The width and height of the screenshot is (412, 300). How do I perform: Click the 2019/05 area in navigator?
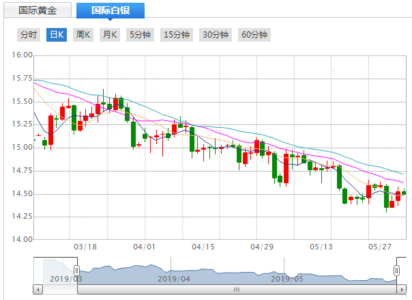tap(286, 278)
